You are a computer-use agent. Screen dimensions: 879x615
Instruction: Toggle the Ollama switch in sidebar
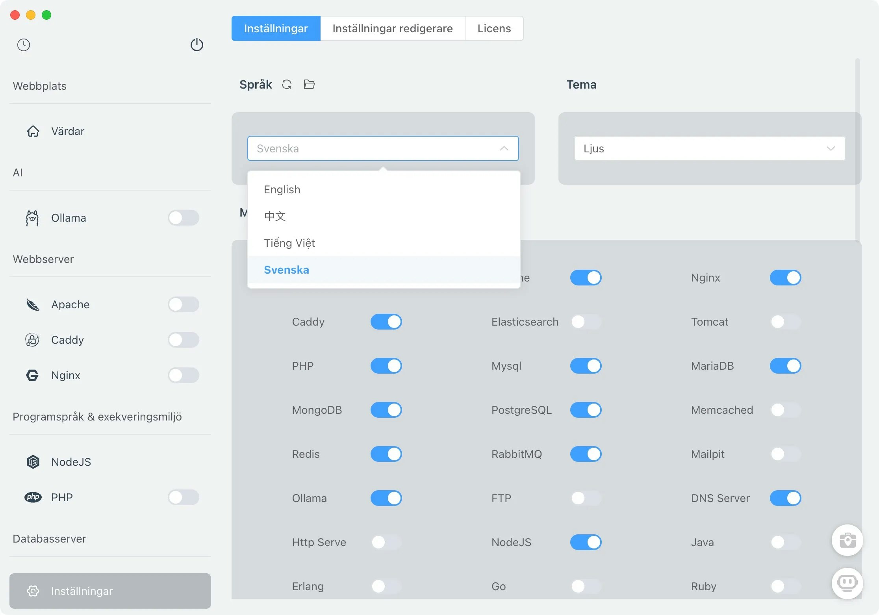(x=184, y=218)
